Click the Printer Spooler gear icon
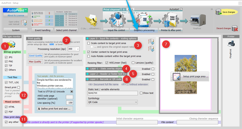 171,20
